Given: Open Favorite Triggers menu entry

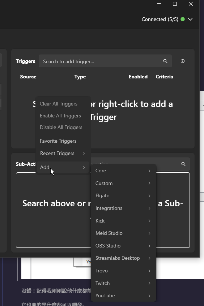Looking at the screenshot, I should [63, 141].
